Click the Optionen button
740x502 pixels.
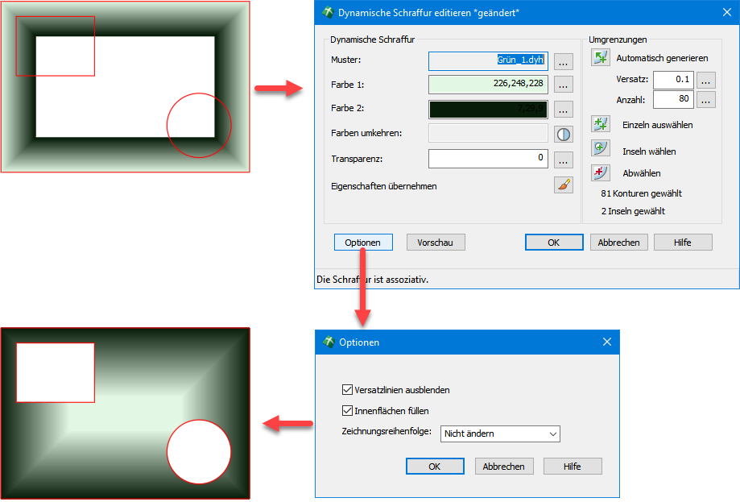coord(362,243)
